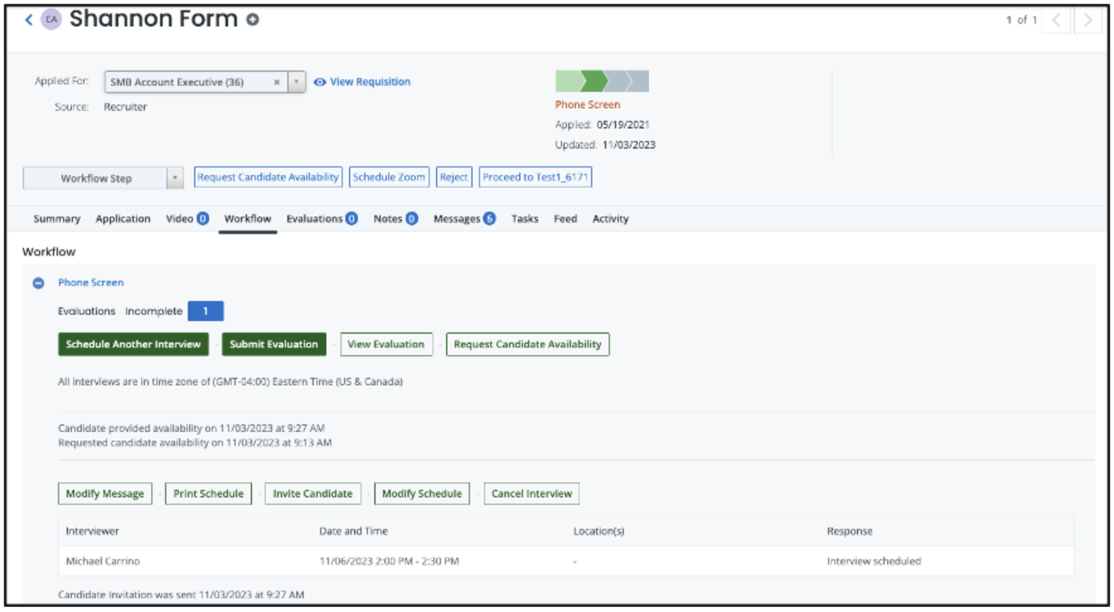Switch to the Summary tab
The width and height of the screenshot is (1114, 612).
click(x=57, y=218)
